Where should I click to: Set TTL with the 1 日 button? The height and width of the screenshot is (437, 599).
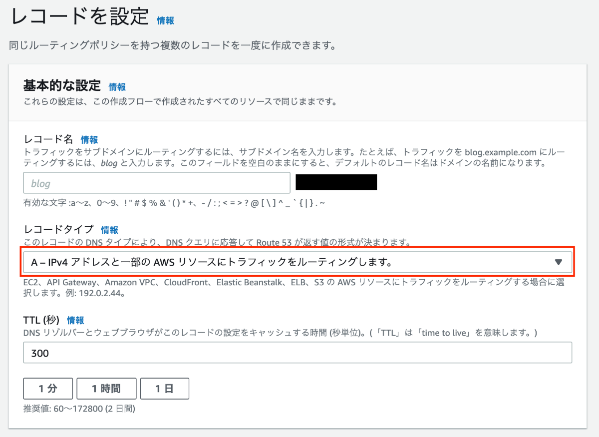[x=165, y=389]
